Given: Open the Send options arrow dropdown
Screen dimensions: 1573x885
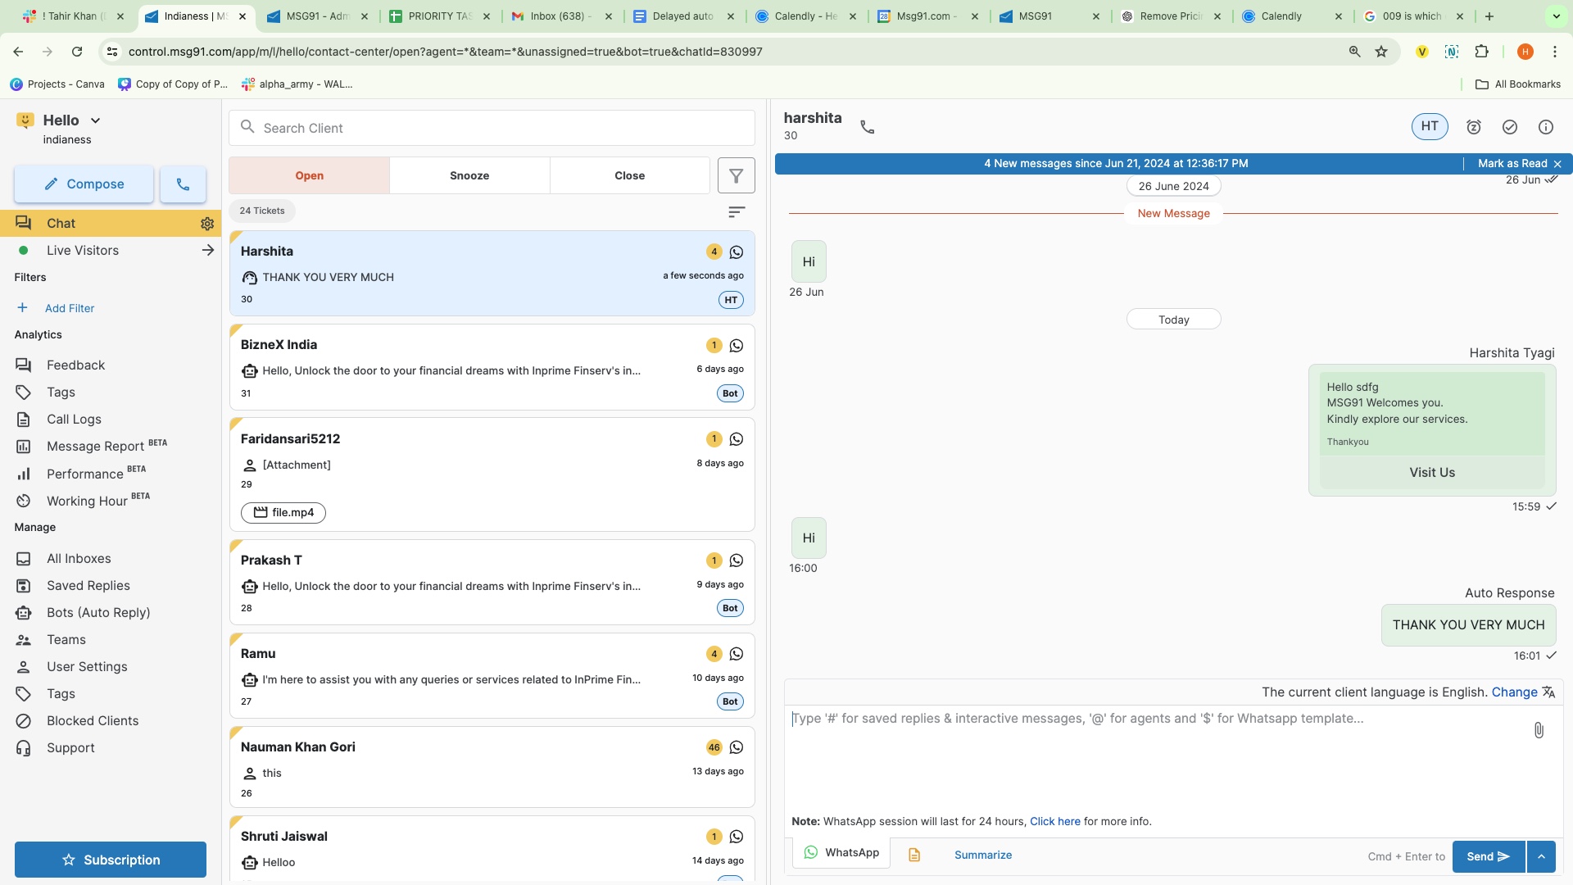Looking at the screenshot, I should (x=1541, y=856).
